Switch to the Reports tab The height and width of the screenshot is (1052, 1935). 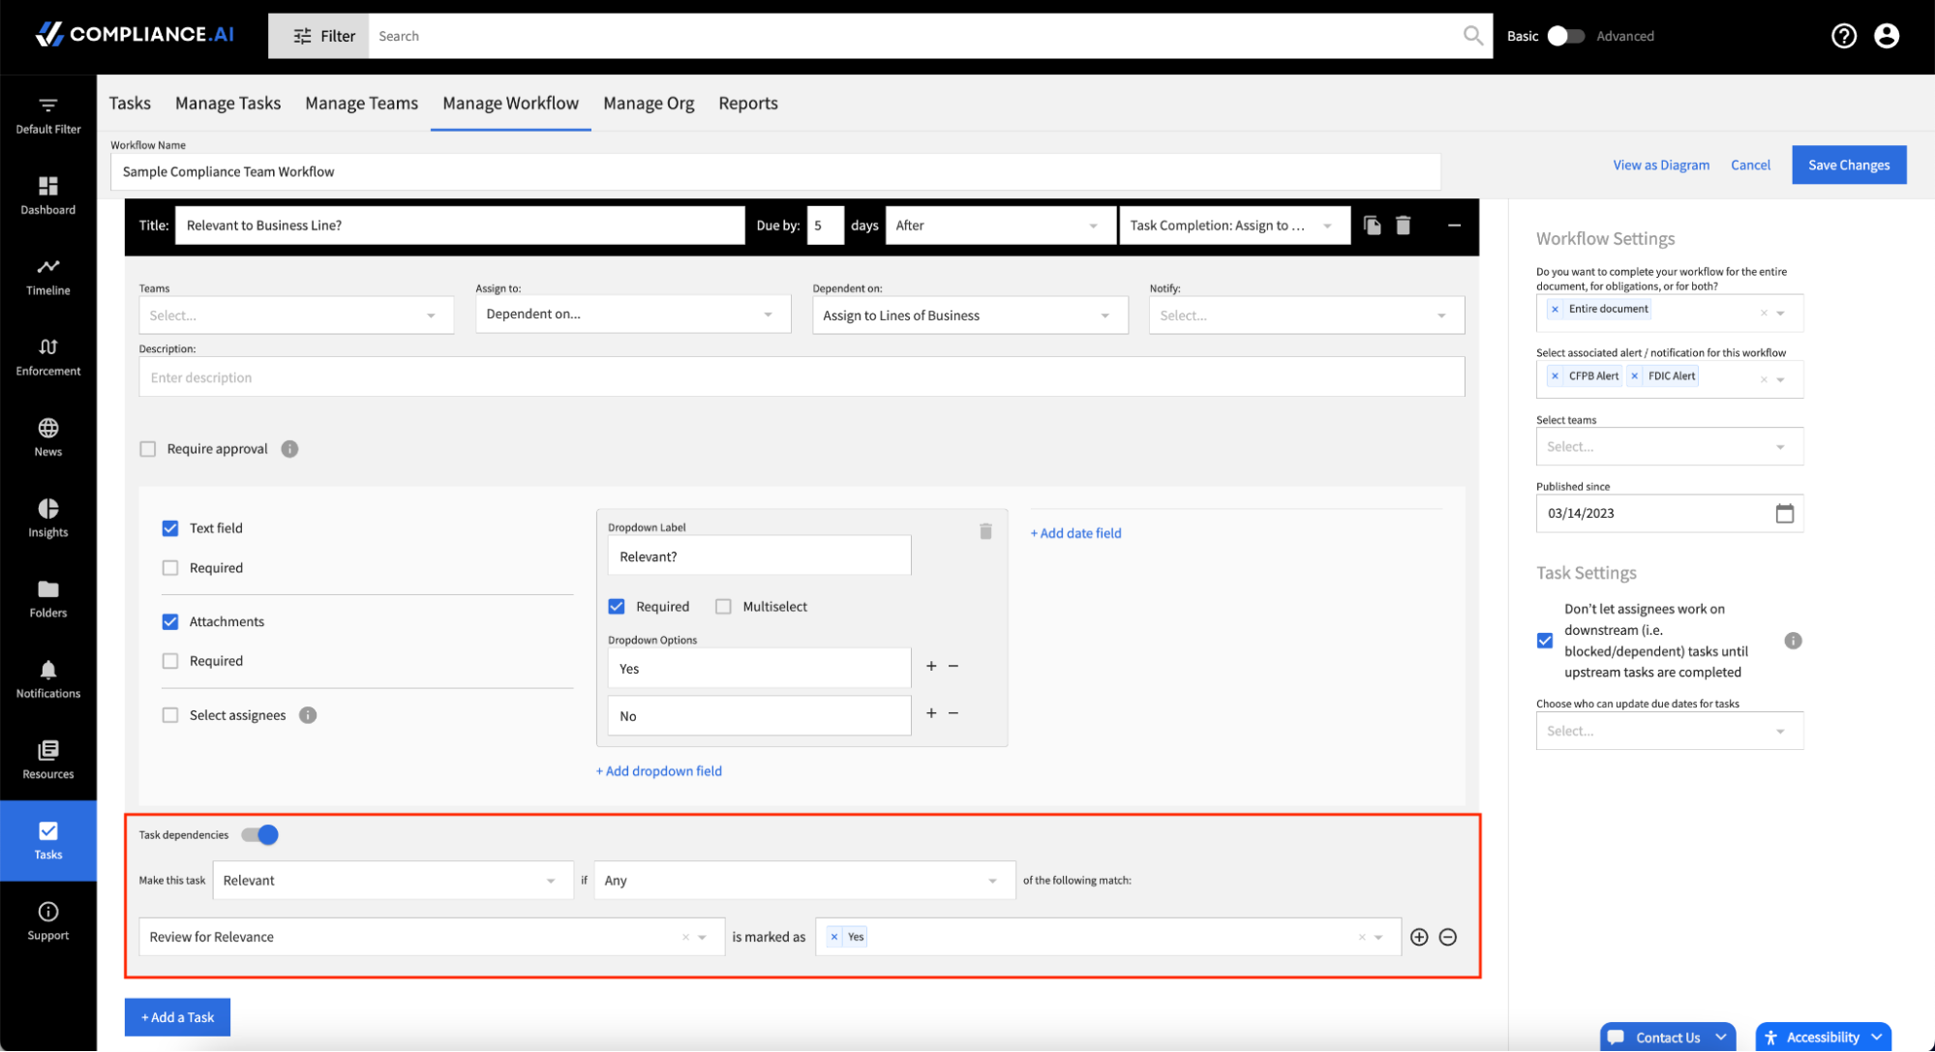[x=747, y=104]
